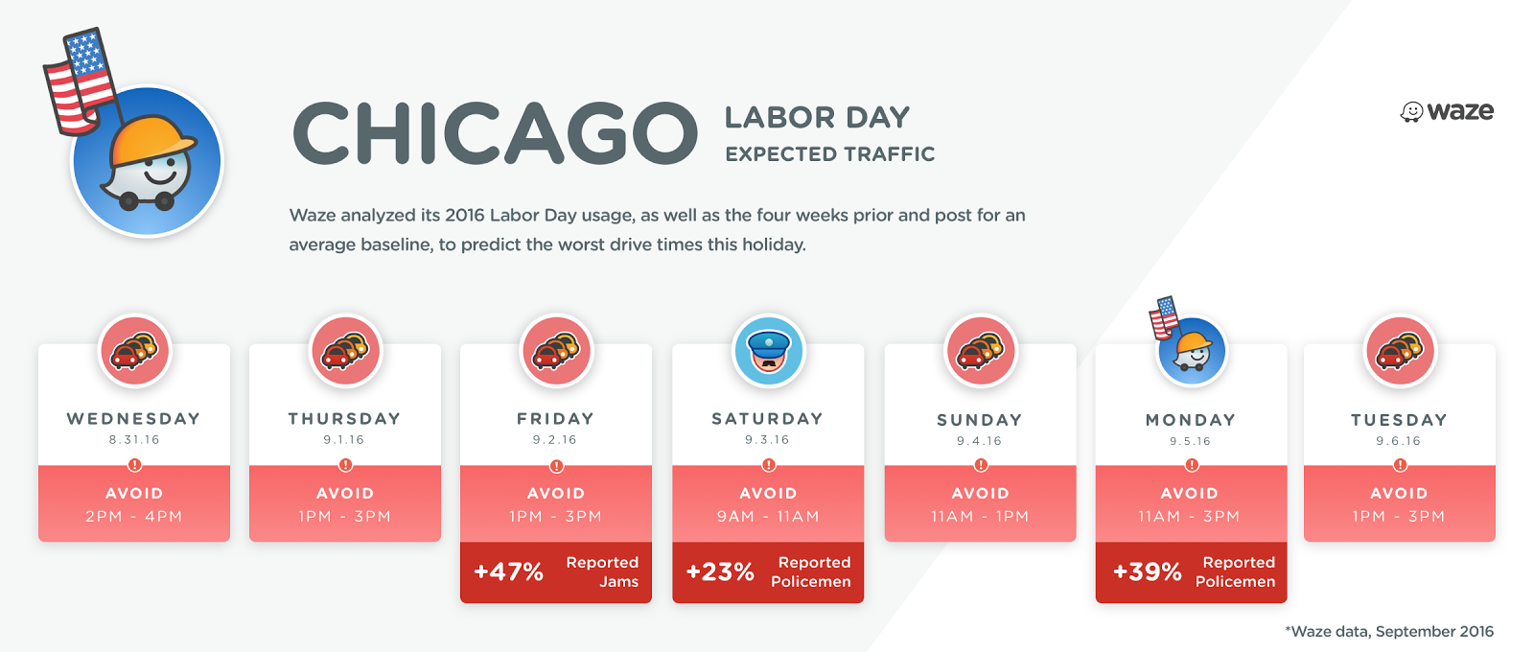This screenshot has height=652, width=1534.
Task: Select the Thursday traffic jam cars icon
Action: [x=346, y=351]
